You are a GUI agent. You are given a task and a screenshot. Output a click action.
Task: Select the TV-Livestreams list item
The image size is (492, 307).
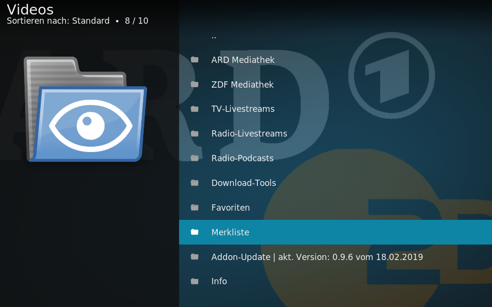pyautogui.click(x=335, y=109)
